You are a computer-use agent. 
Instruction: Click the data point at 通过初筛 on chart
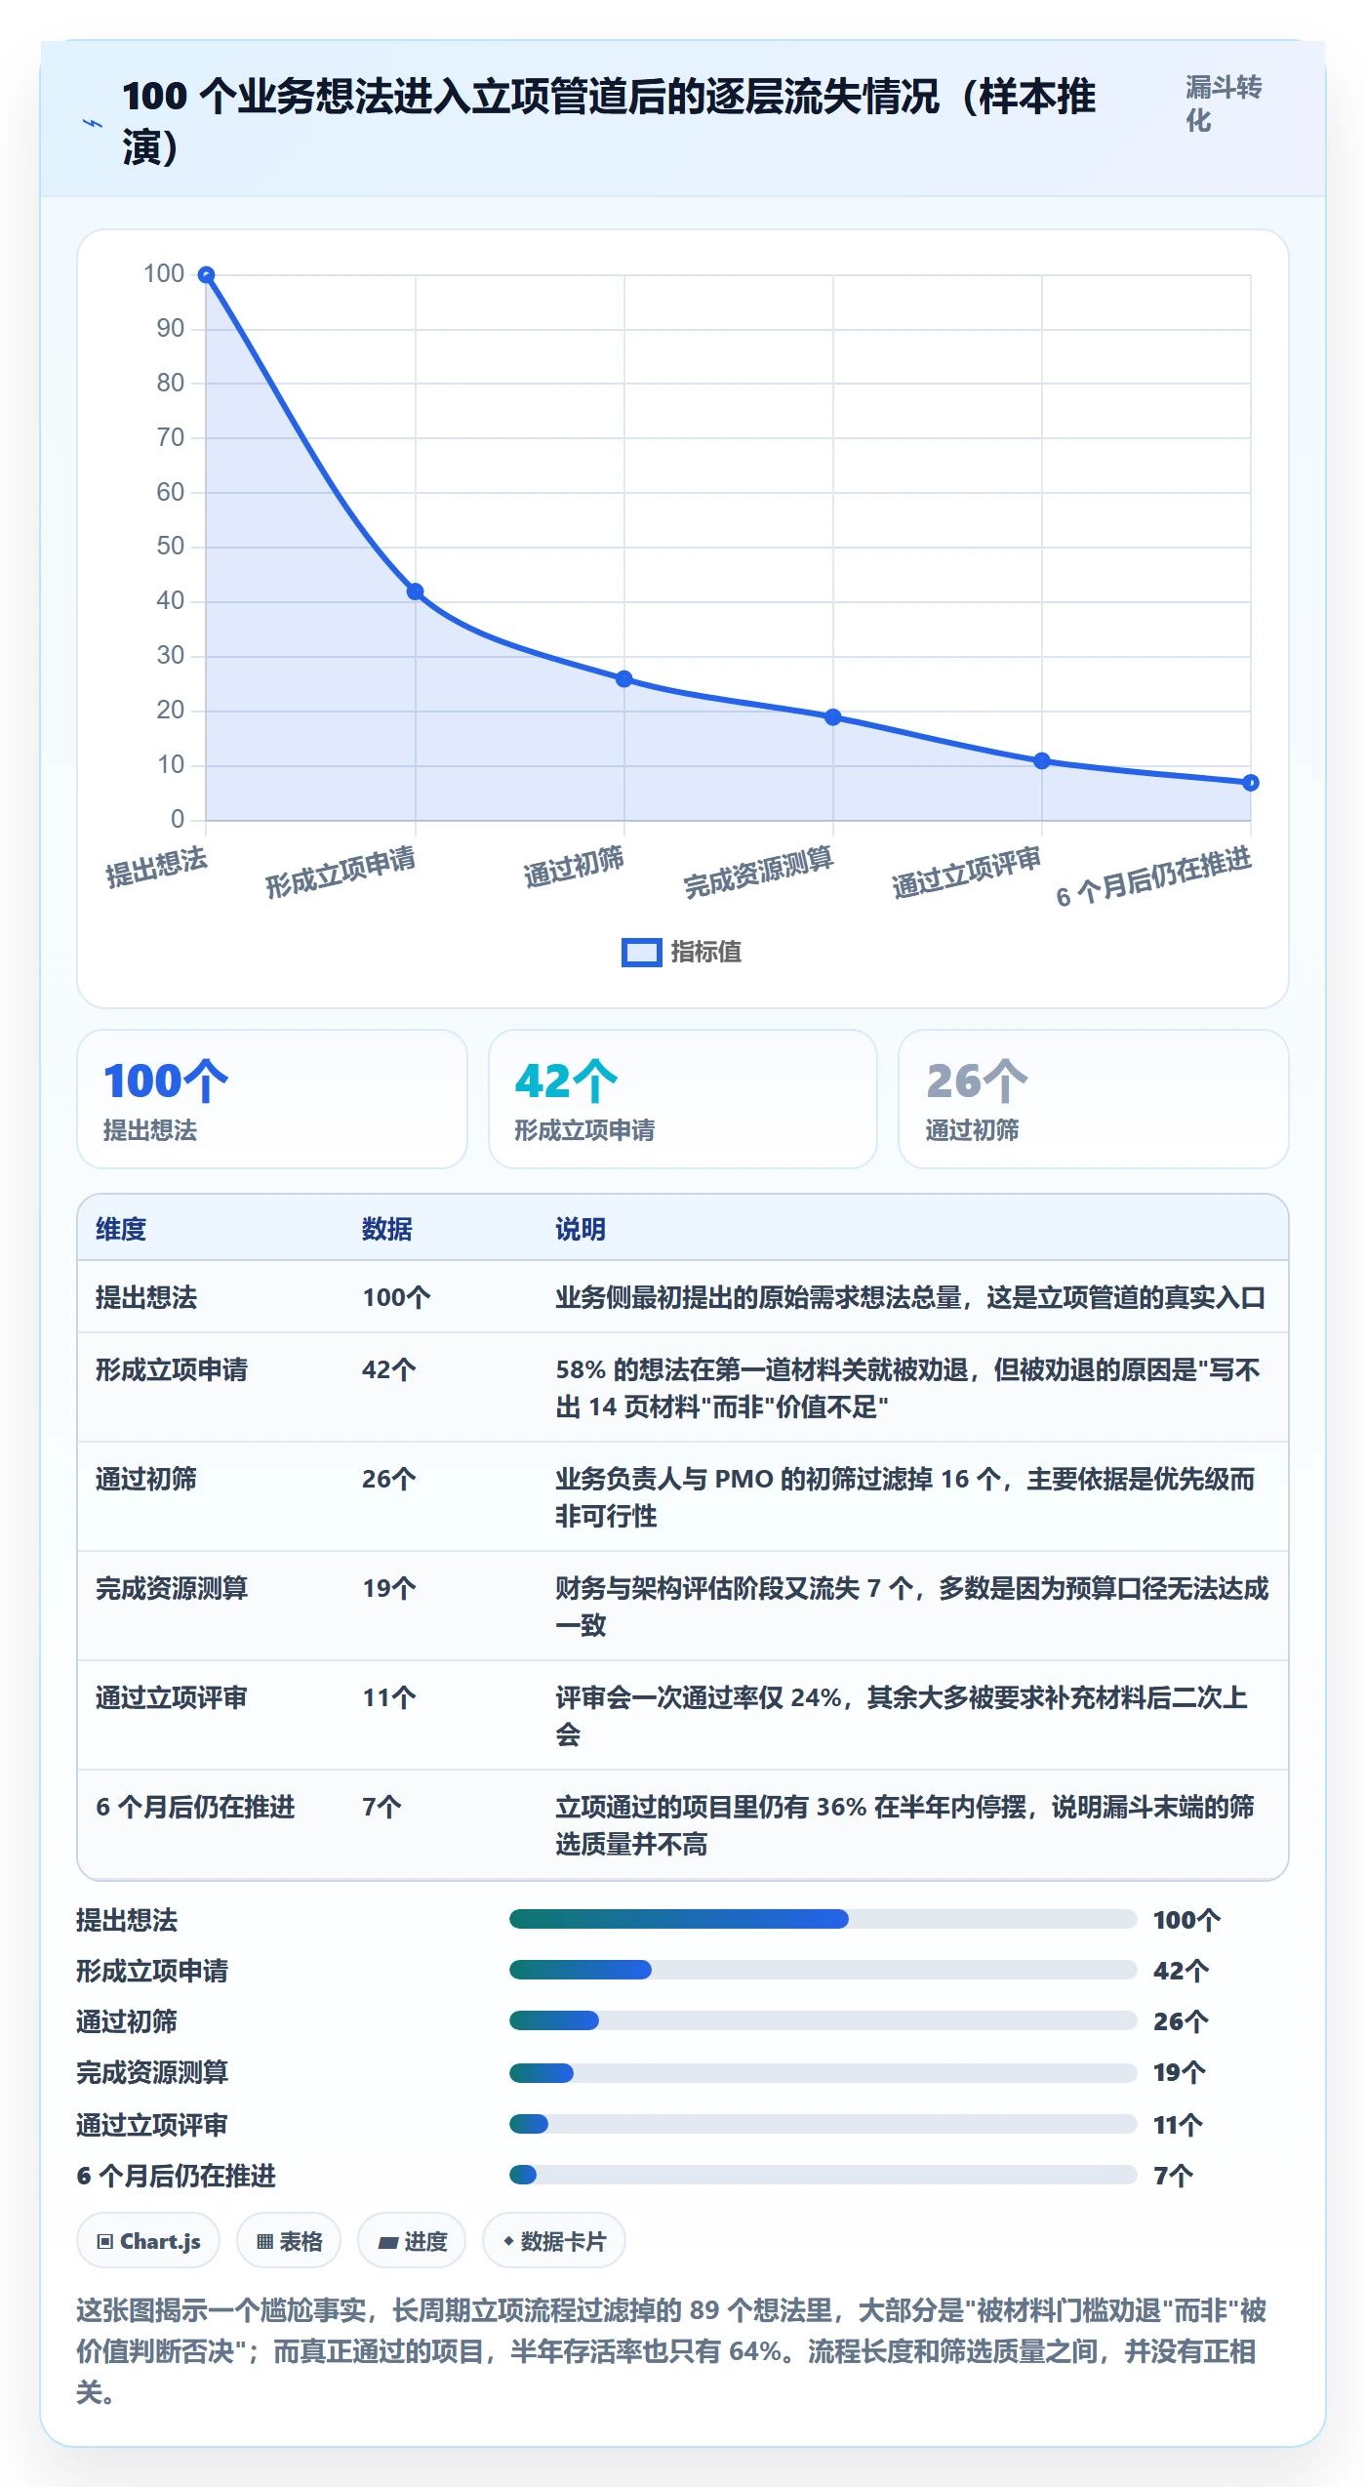(624, 678)
